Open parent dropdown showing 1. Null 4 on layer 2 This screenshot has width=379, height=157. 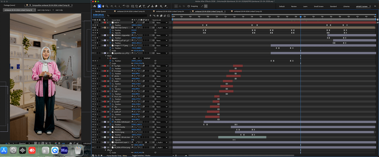pyautogui.click(x=162, y=28)
